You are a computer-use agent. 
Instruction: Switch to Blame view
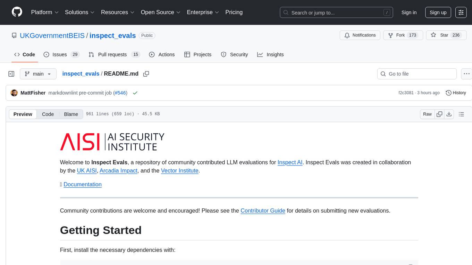[71, 114]
